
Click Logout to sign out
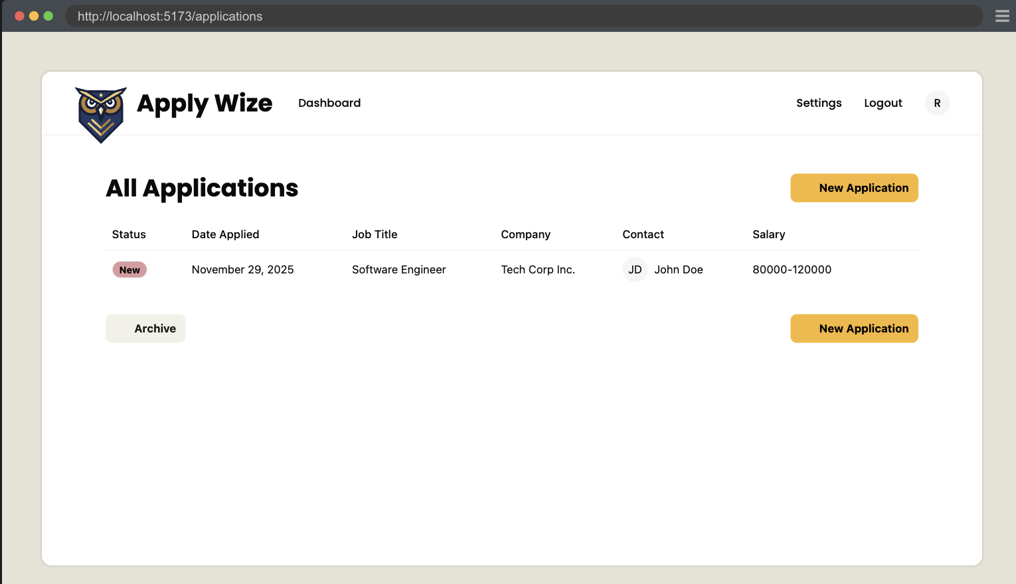coord(883,103)
